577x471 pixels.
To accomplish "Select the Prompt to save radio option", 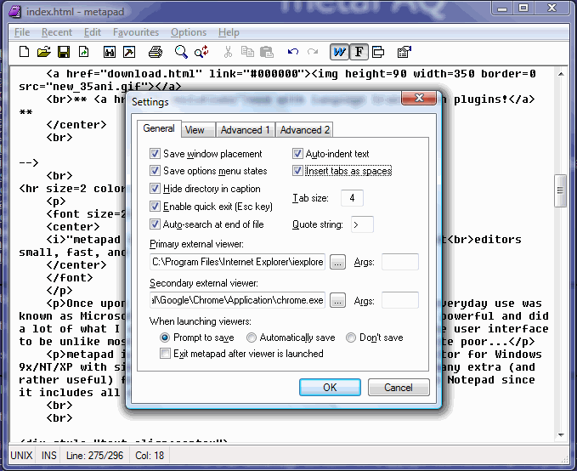I will point(165,338).
